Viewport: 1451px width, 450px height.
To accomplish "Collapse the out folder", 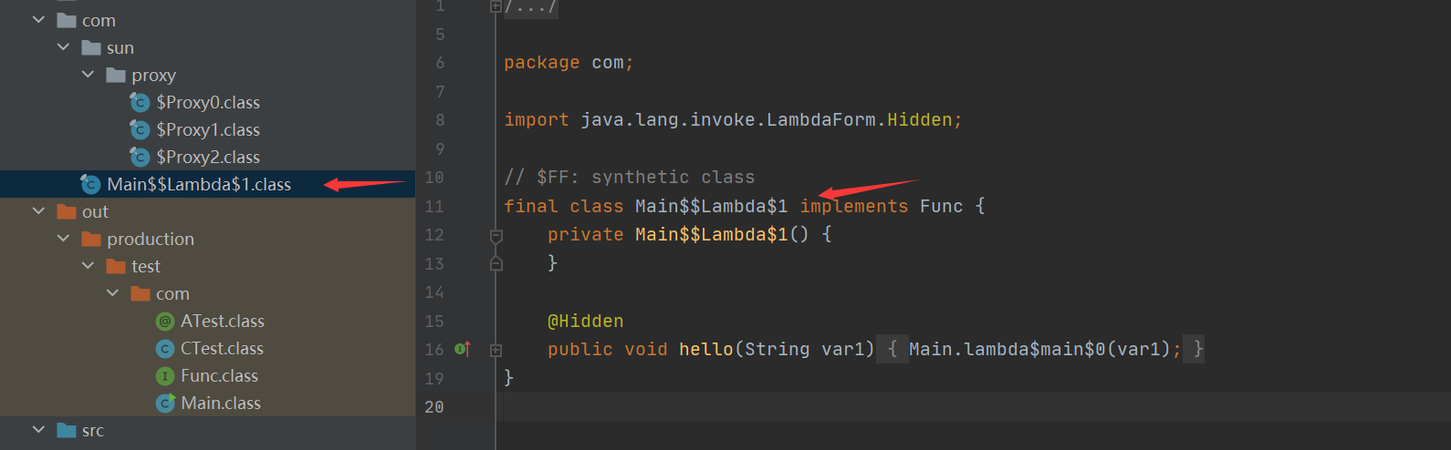I will pos(38,210).
